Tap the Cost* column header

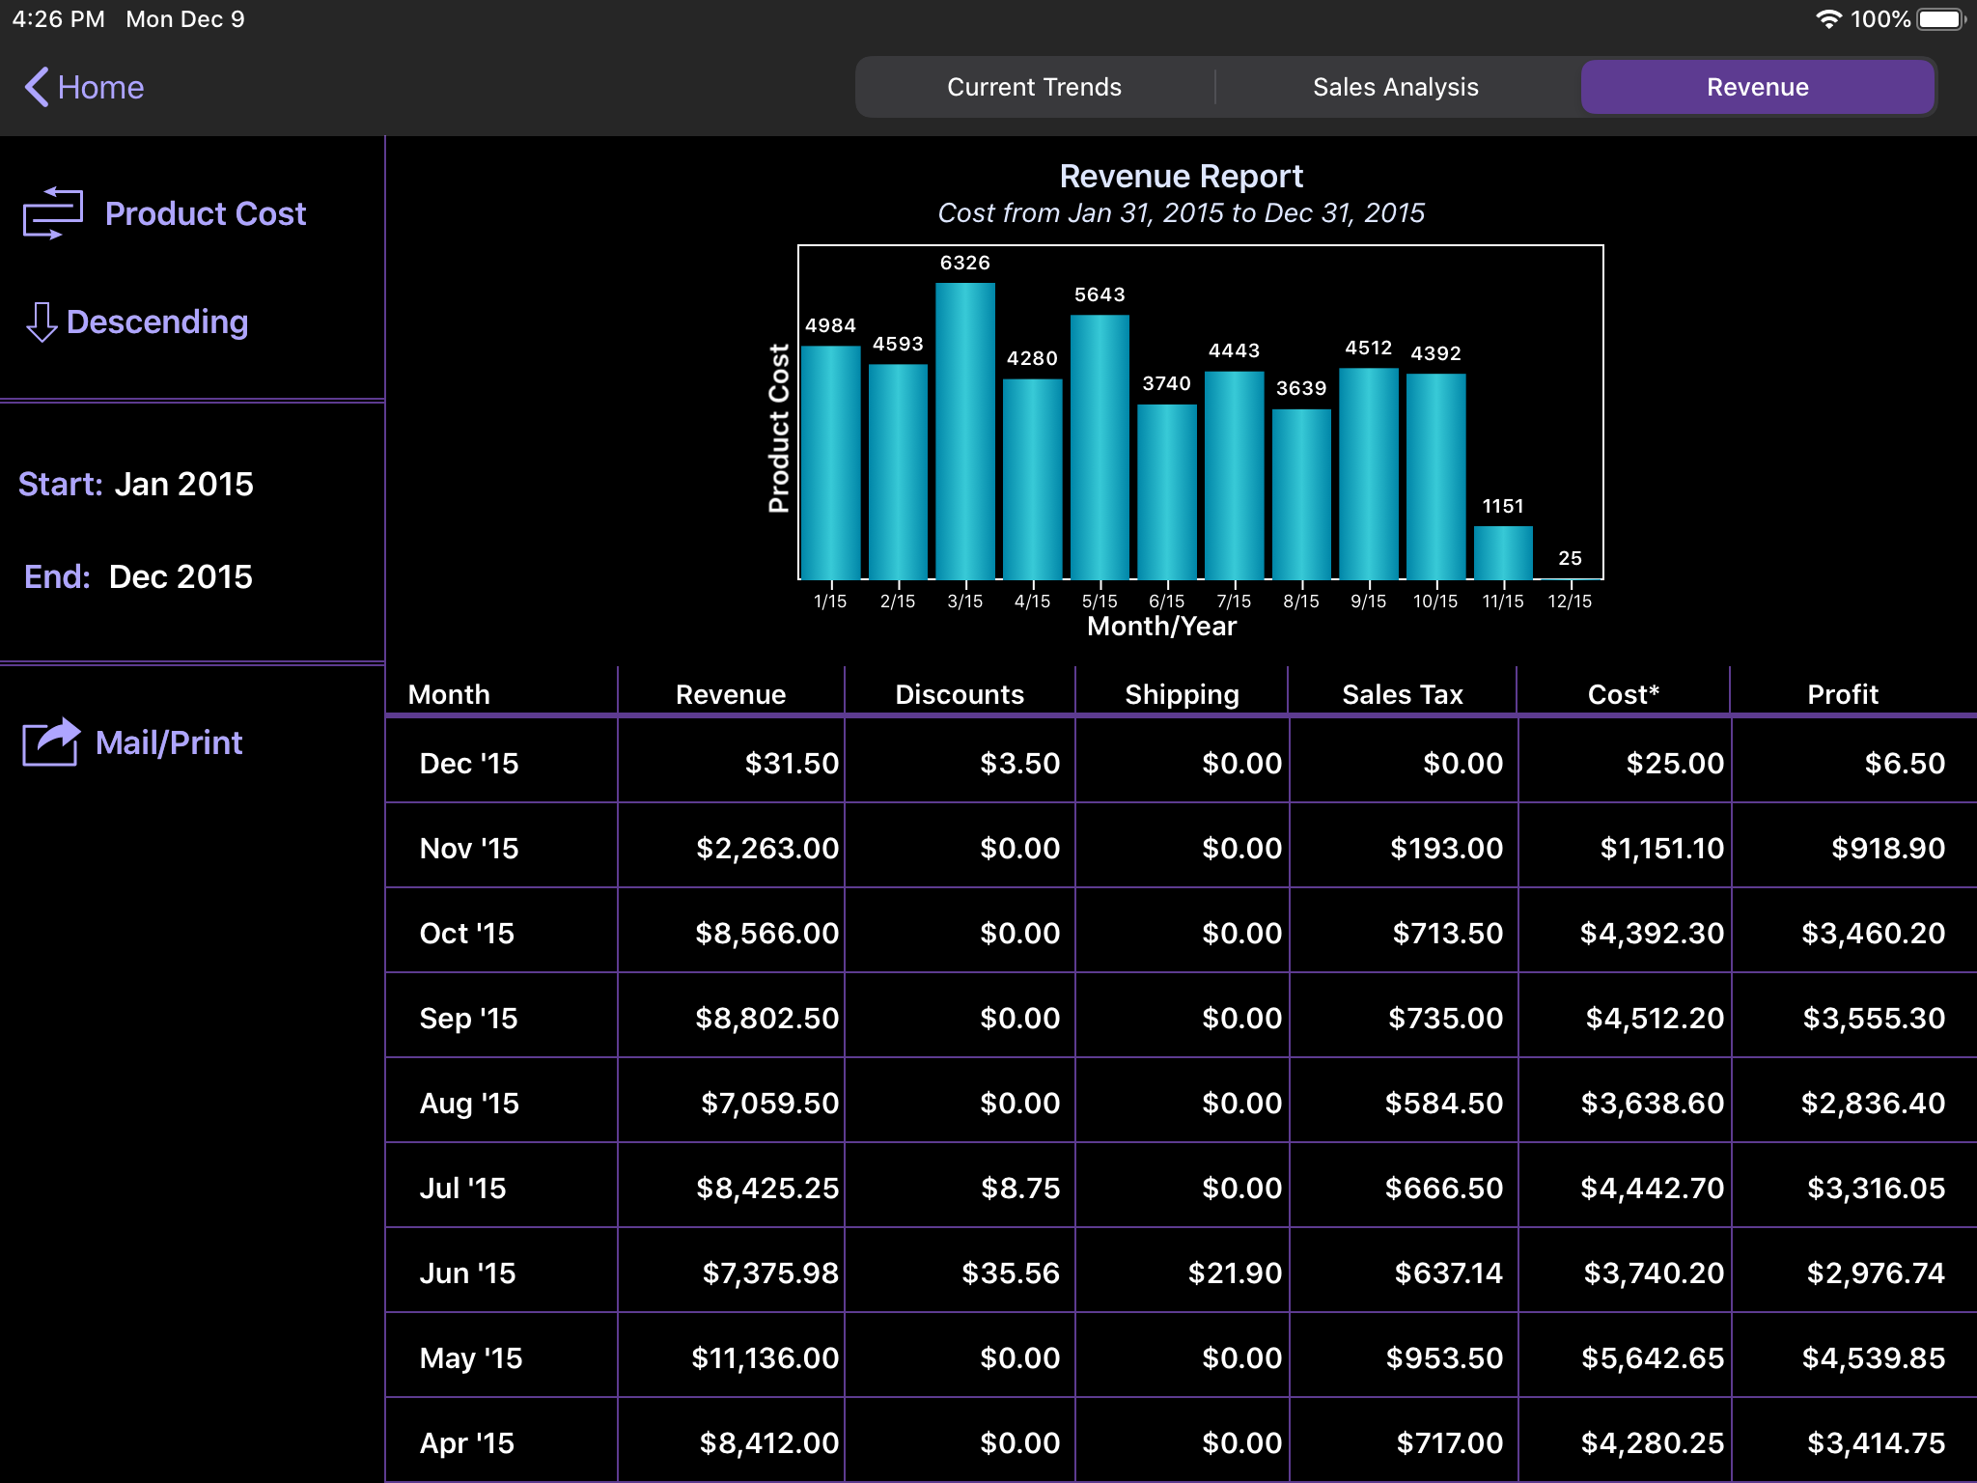[1623, 694]
